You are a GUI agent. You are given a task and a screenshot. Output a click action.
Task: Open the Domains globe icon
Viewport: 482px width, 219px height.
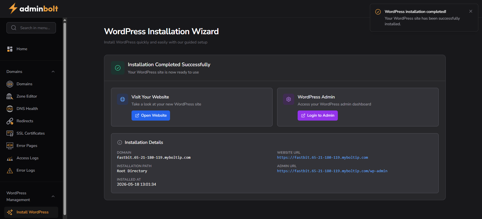click(x=10, y=84)
